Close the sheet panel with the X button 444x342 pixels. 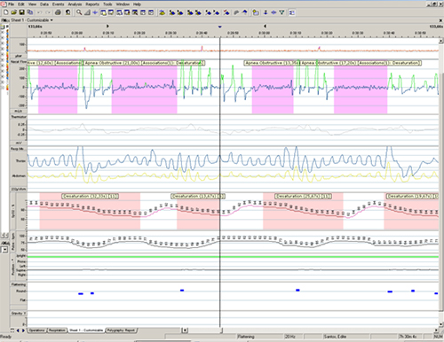click(x=440, y=20)
